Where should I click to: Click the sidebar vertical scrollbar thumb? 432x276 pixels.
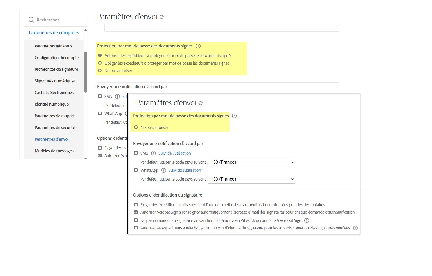point(86,72)
